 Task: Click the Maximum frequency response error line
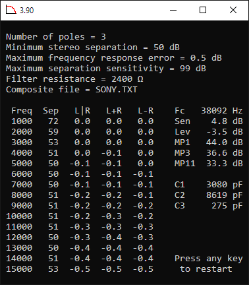114,58
